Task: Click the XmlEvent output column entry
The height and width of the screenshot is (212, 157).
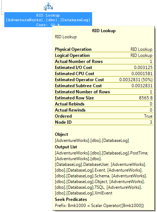Action: click(84, 193)
